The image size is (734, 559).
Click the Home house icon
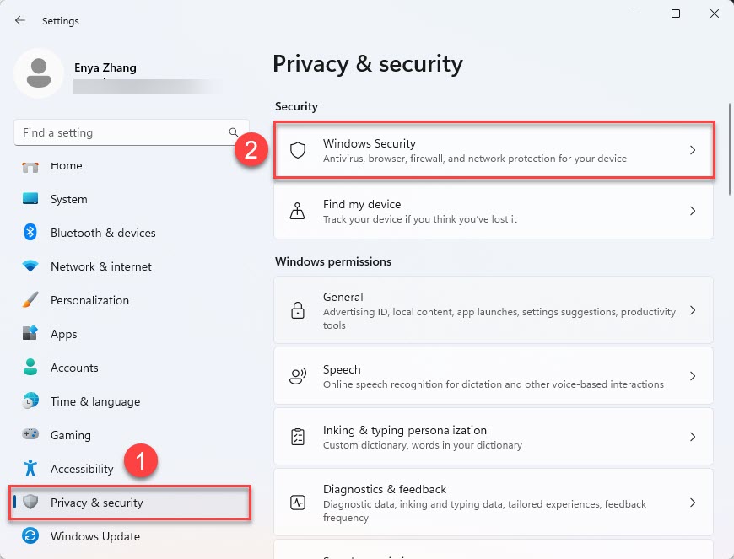[x=30, y=166]
